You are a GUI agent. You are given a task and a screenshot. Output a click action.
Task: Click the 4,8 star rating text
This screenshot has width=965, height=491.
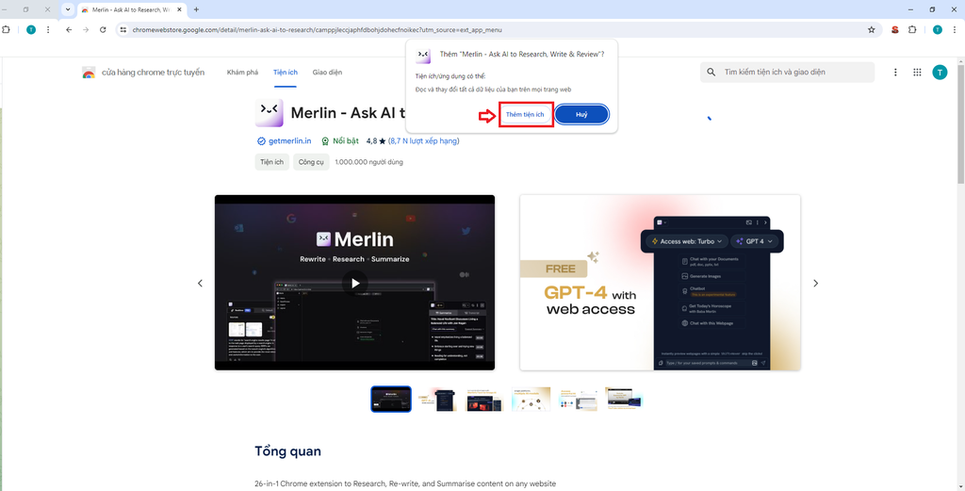point(375,141)
